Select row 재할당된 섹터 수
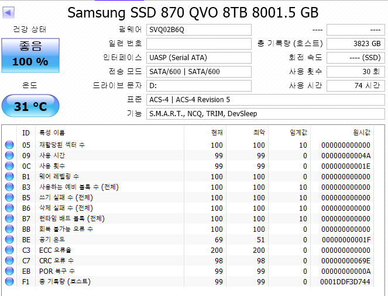 click(188, 145)
